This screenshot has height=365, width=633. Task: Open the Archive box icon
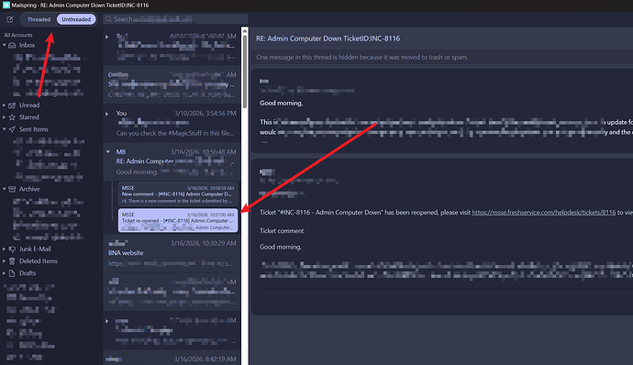coord(12,189)
